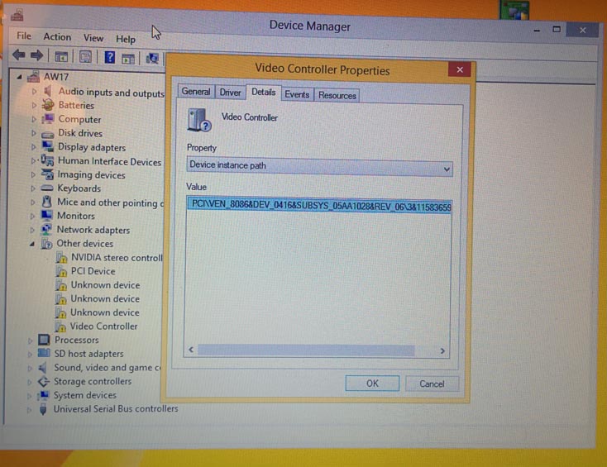Click the Forward arrow toolbar icon
This screenshot has height=467, width=607.
pos(36,55)
